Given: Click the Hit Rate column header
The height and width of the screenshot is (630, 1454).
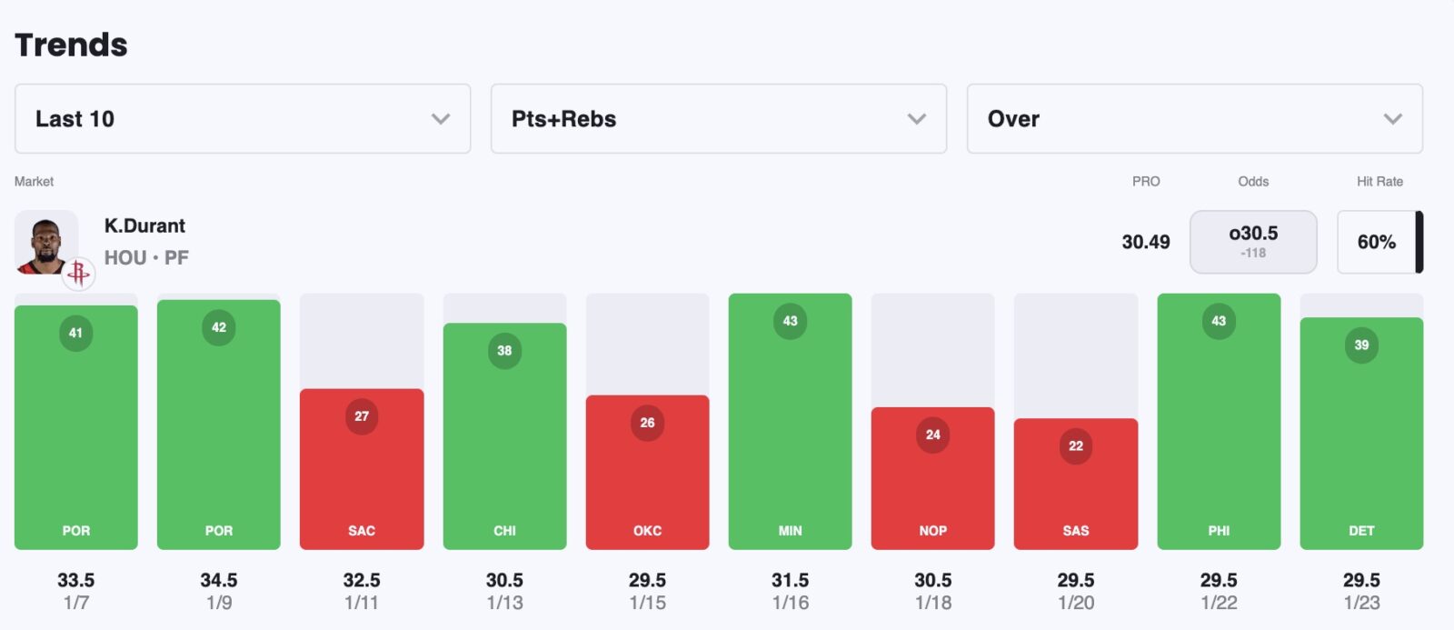Looking at the screenshot, I should [x=1379, y=182].
